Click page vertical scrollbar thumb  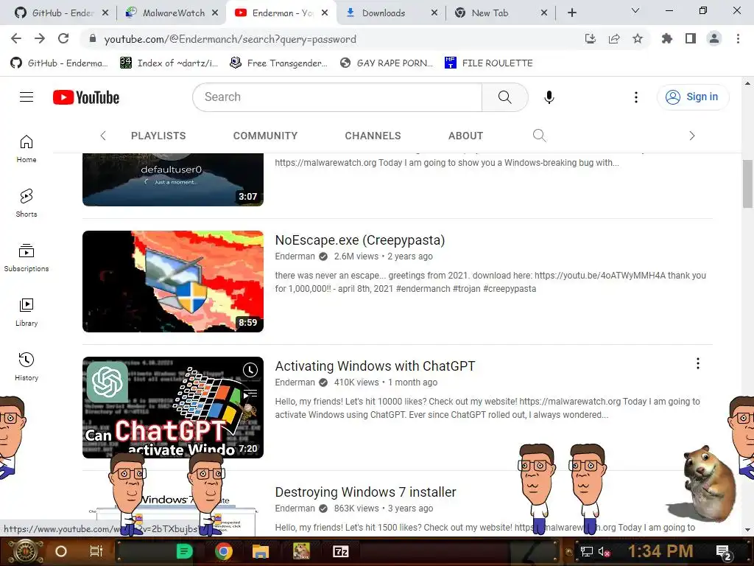[747, 184]
